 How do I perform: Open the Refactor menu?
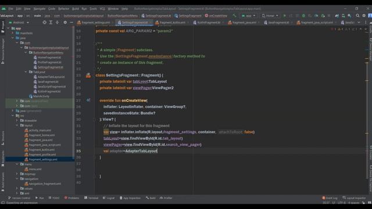(x=63, y=9)
